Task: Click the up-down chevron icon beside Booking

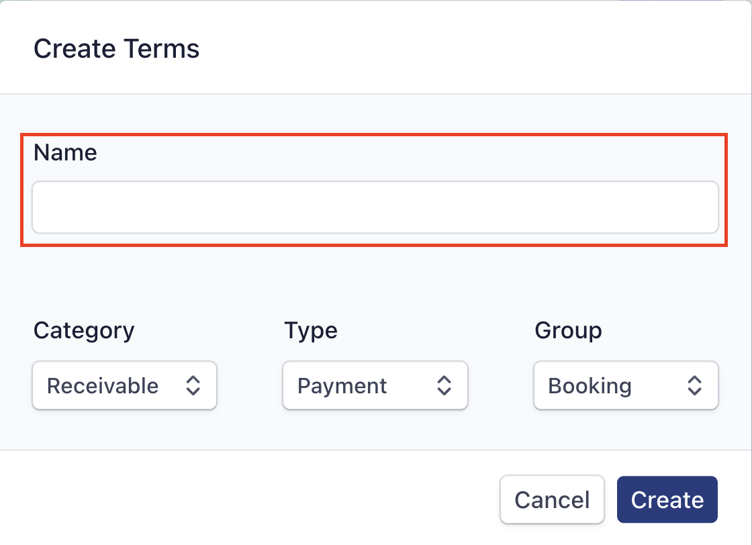Action: 694,385
